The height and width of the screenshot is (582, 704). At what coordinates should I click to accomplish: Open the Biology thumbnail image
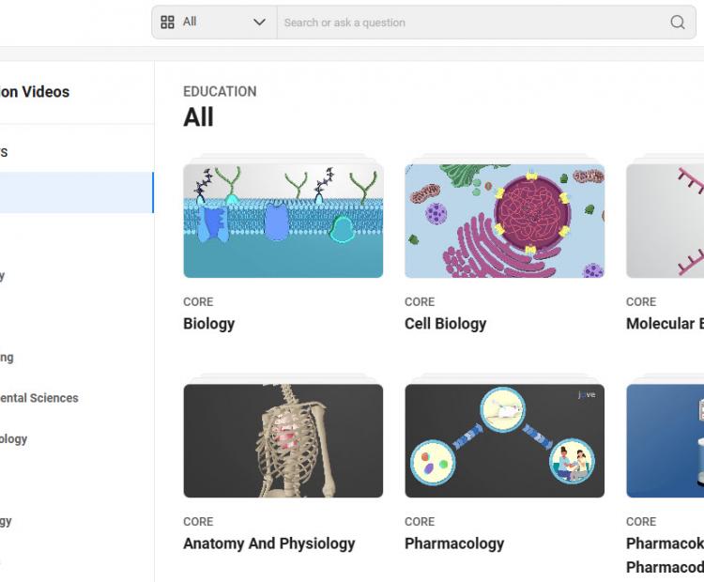tap(283, 221)
